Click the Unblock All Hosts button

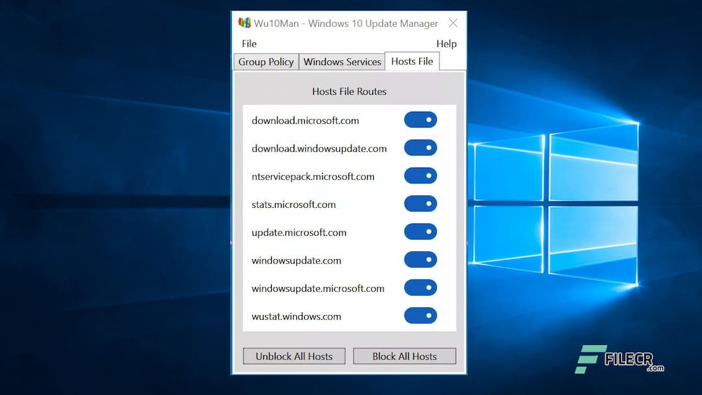tap(294, 356)
